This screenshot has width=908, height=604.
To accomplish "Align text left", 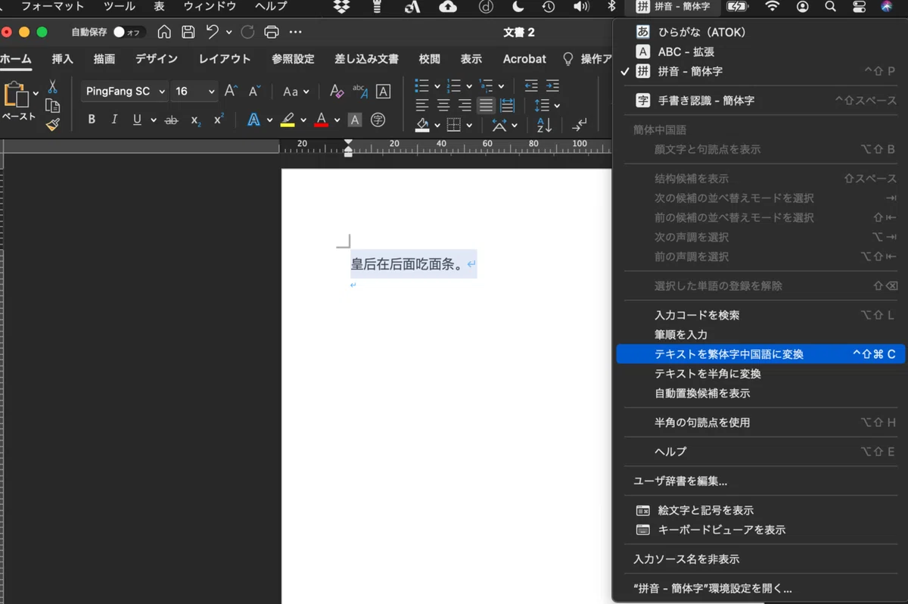I will 422,106.
